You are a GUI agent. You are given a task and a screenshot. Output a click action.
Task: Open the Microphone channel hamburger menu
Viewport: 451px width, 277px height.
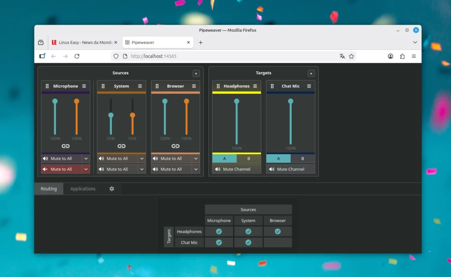(84, 86)
